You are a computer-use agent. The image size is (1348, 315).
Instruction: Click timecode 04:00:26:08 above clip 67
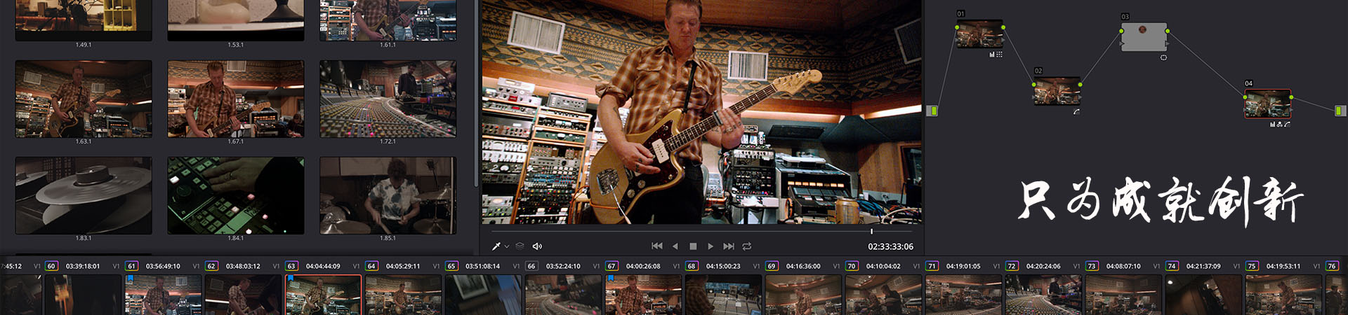643,266
